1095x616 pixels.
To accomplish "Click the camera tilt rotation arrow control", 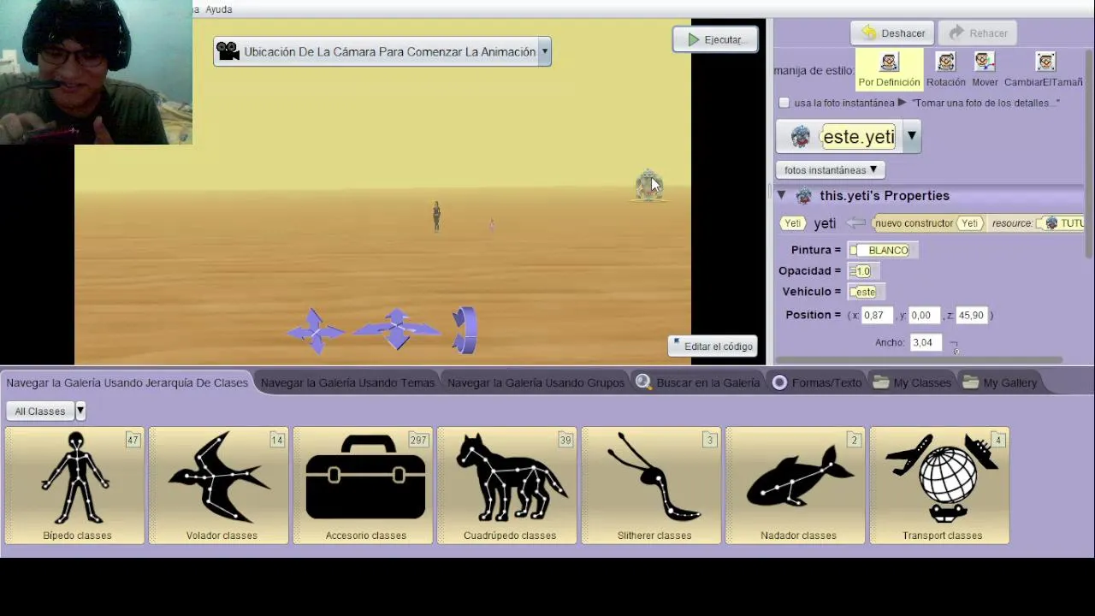I will point(465,330).
